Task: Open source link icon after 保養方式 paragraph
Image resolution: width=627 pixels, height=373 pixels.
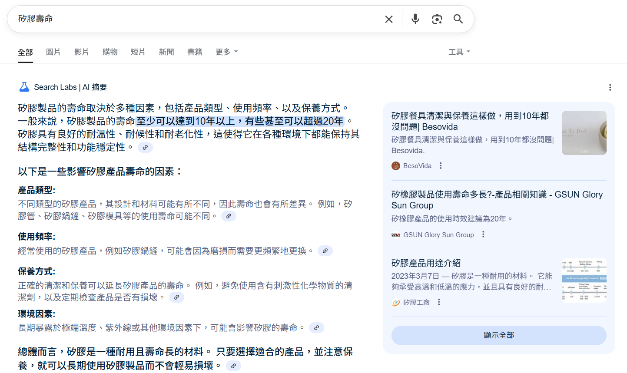Action: point(176,297)
